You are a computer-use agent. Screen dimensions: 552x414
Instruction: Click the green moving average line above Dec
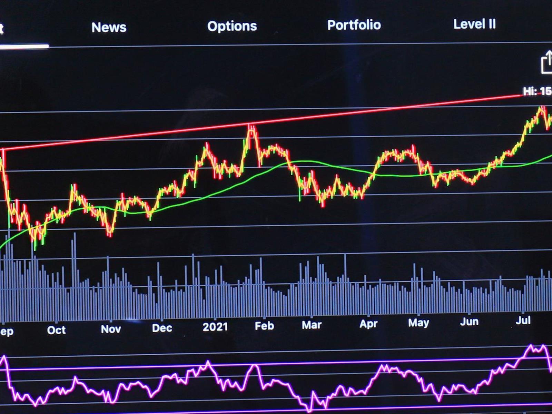point(162,208)
